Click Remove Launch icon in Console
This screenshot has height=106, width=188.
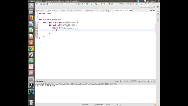click(x=118, y=81)
